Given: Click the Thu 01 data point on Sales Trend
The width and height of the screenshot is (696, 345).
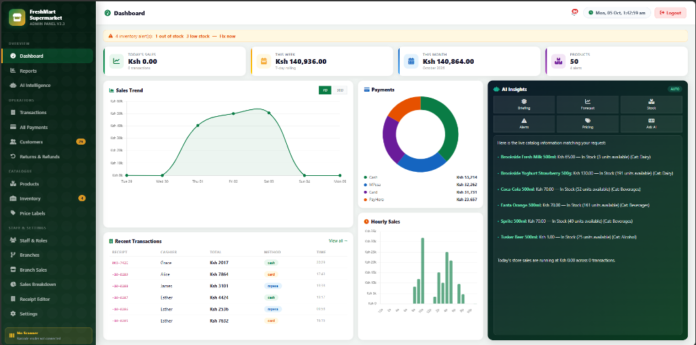Looking at the screenshot, I should point(198,126).
